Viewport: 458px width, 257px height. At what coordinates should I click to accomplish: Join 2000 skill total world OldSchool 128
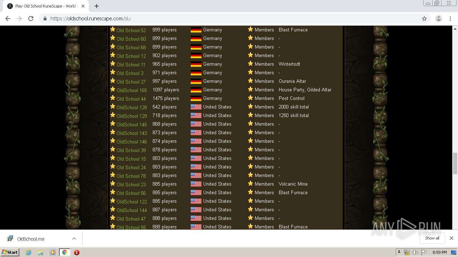132,107
